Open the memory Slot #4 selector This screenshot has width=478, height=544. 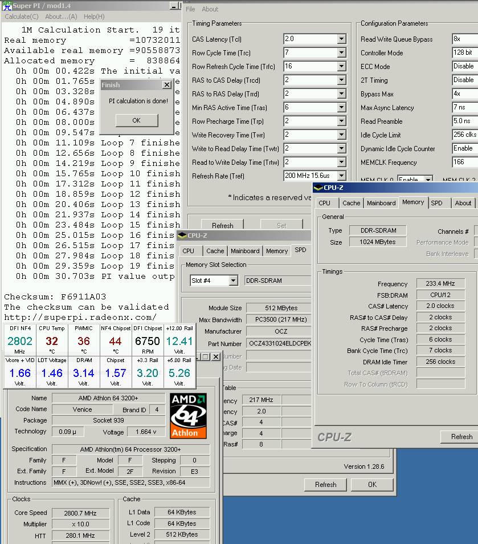click(x=234, y=281)
